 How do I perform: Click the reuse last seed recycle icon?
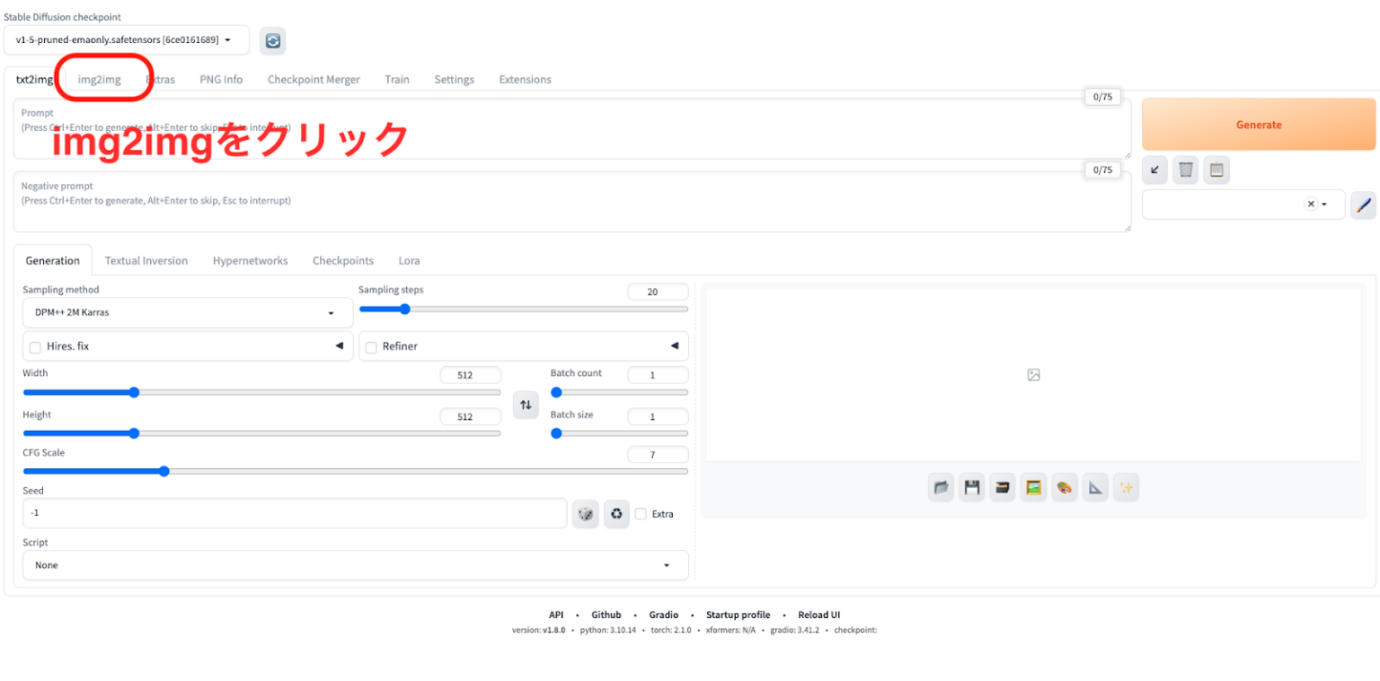click(x=616, y=513)
